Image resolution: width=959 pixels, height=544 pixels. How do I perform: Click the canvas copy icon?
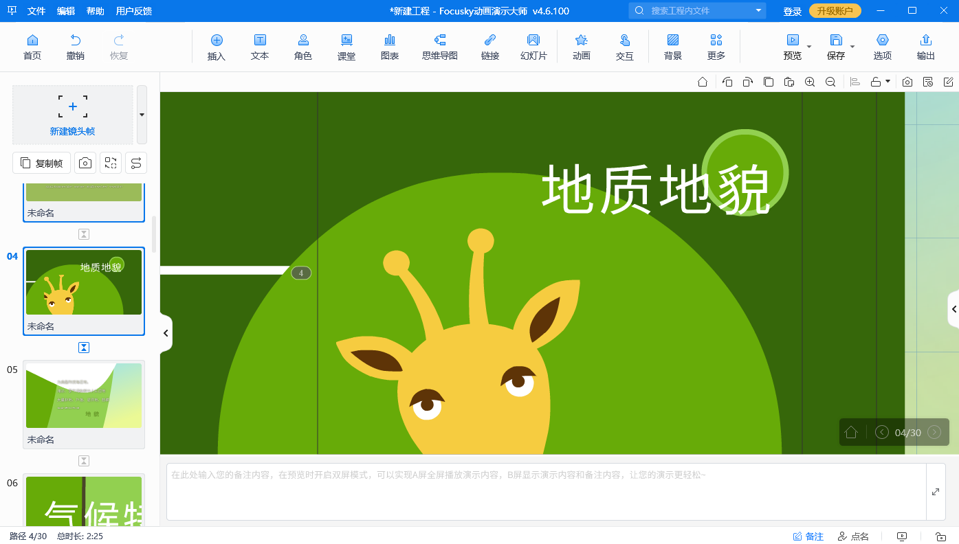pyautogui.click(x=769, y=82)
